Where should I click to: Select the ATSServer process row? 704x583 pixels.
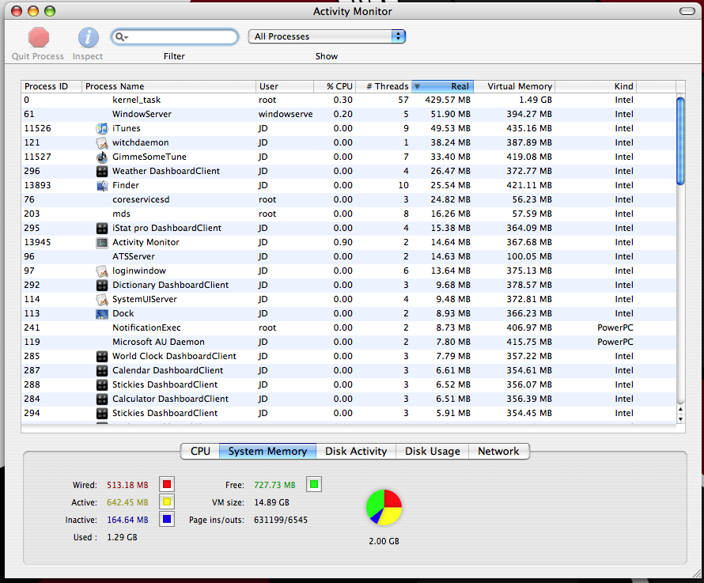click(348, 256)
